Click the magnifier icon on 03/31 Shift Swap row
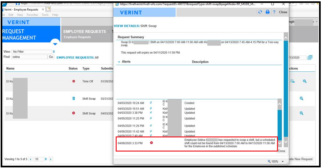 301,99
